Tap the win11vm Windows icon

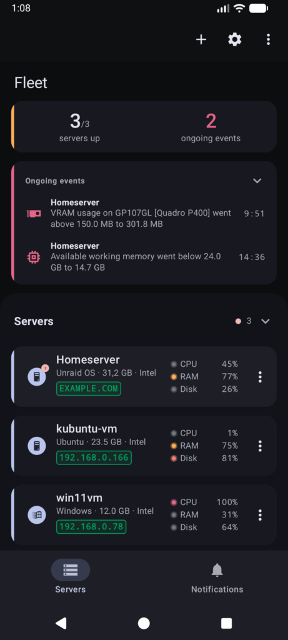(x=37, y=515)
